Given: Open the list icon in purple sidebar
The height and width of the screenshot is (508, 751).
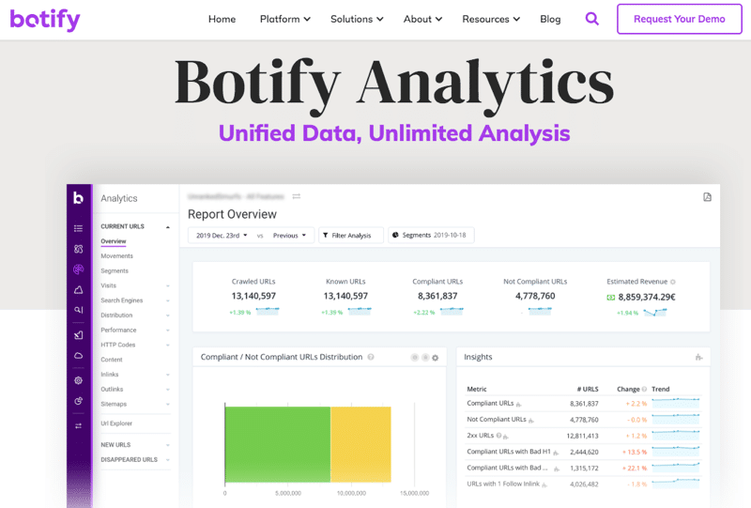Looking at the screenshot, I should 79,228.
